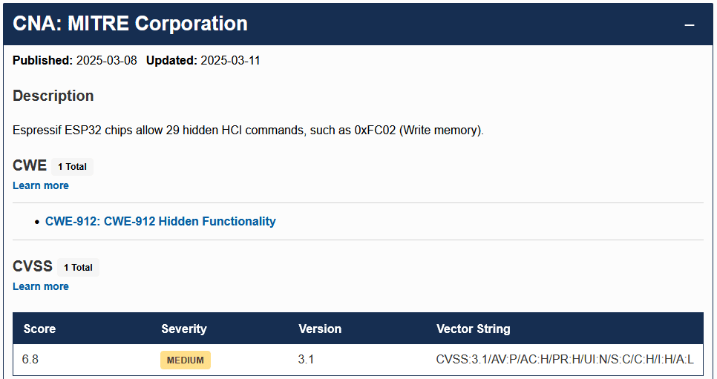Click the CVSS 1 Total badge
Viewport: 717px width, 379px height.
[x=78, y=268]
